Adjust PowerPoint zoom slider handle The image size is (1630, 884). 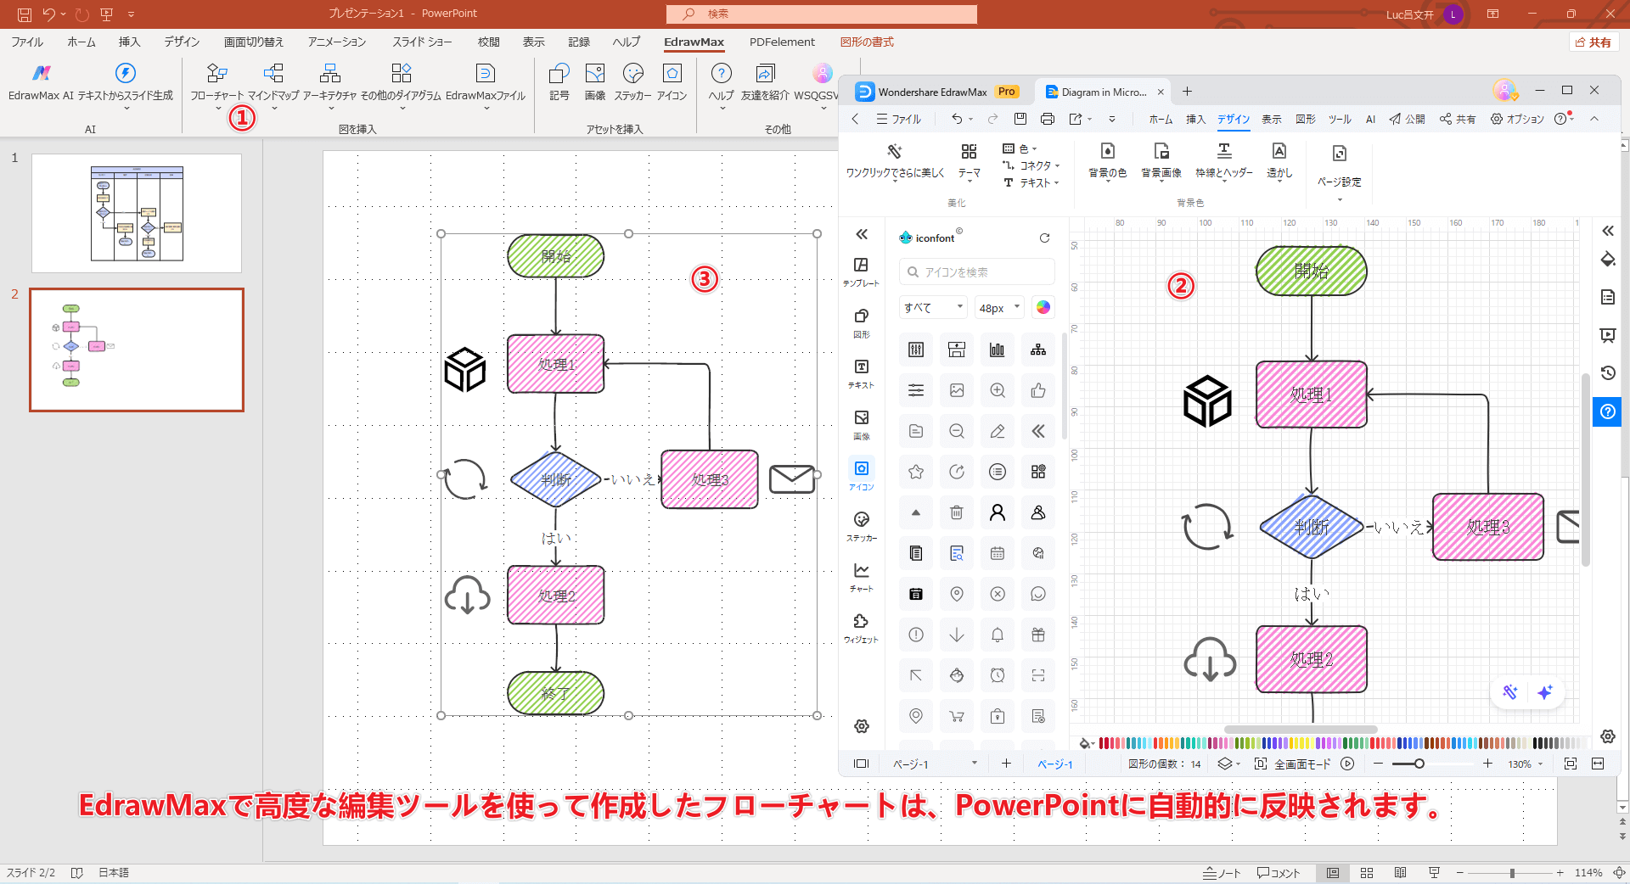coord(1512,873)
